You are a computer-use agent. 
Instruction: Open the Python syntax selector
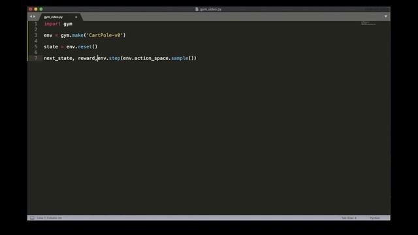point(375,218)
